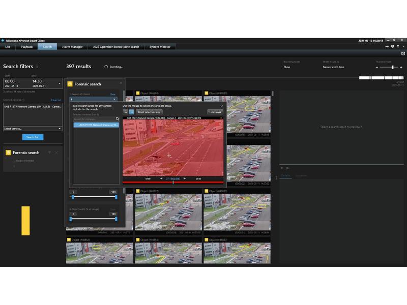Click the list icon next to preview play
Screen dimensions: 407x305
(x=287, y=168)
